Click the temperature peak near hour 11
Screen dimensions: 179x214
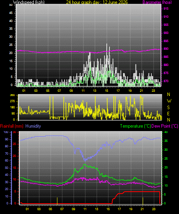pyautogui.click(x=85, y=165)
